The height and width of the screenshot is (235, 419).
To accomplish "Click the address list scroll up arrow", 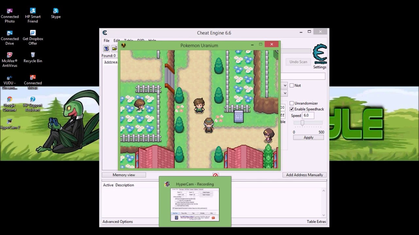I will tap(324, 191).
